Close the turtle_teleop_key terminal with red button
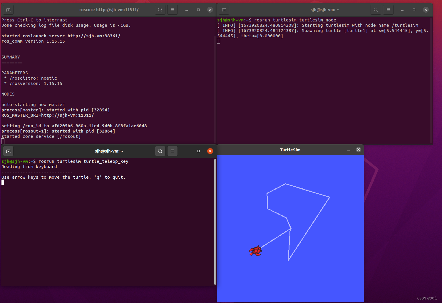This screenshot has width=442, height=303. pos(210,151)
